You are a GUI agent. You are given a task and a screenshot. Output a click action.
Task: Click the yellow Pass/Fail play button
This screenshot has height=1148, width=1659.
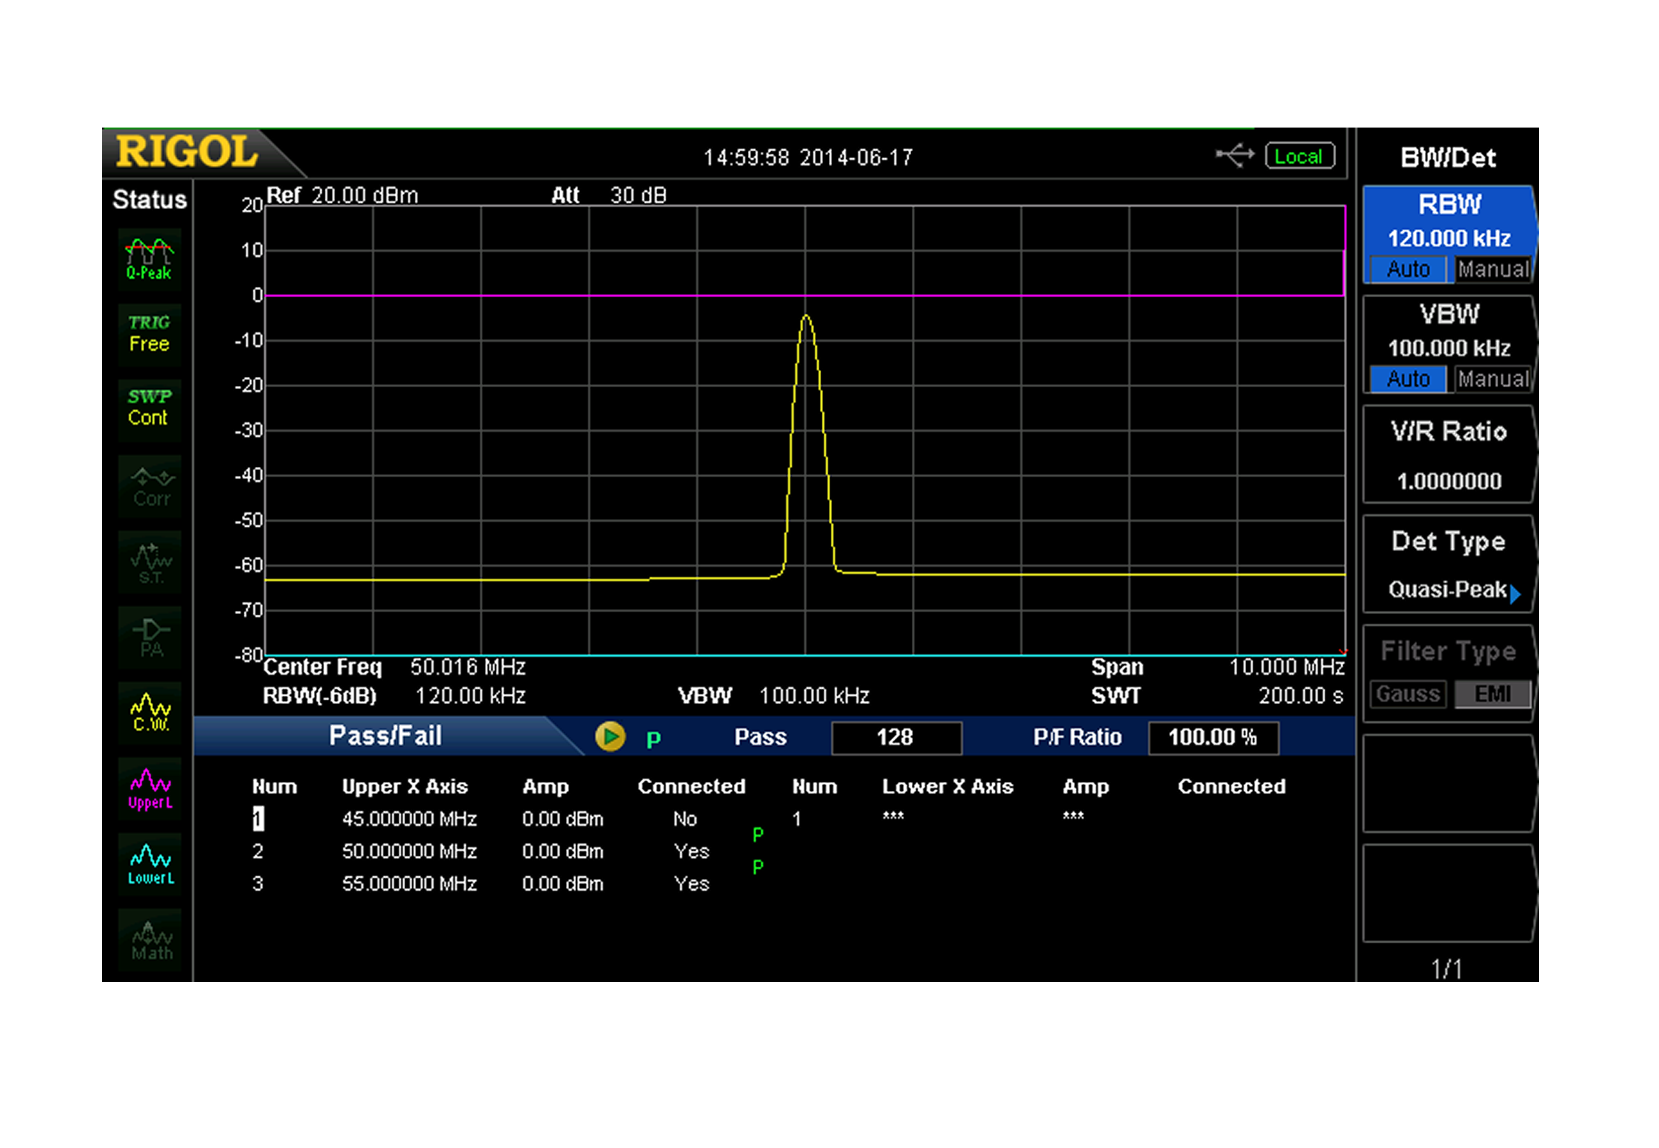609,737
